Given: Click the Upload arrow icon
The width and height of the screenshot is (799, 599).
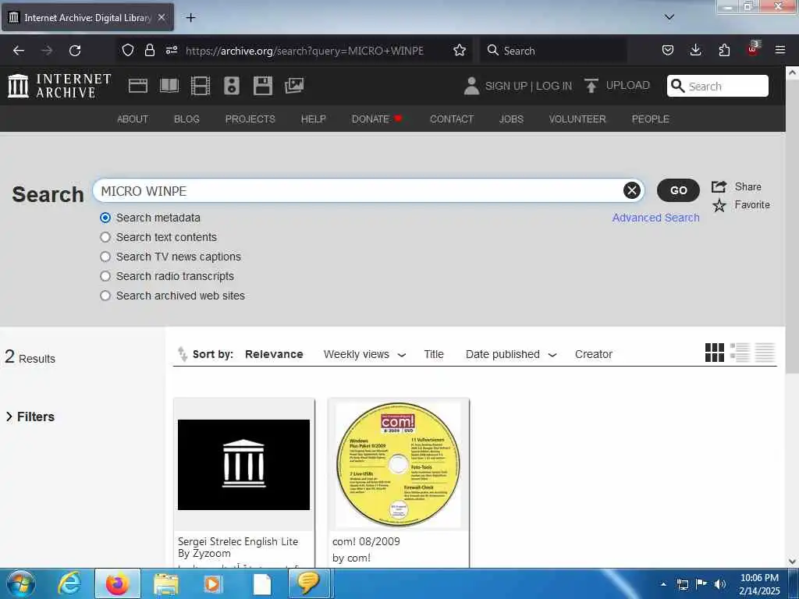Looking at the screenshot, I should [591, 86].
